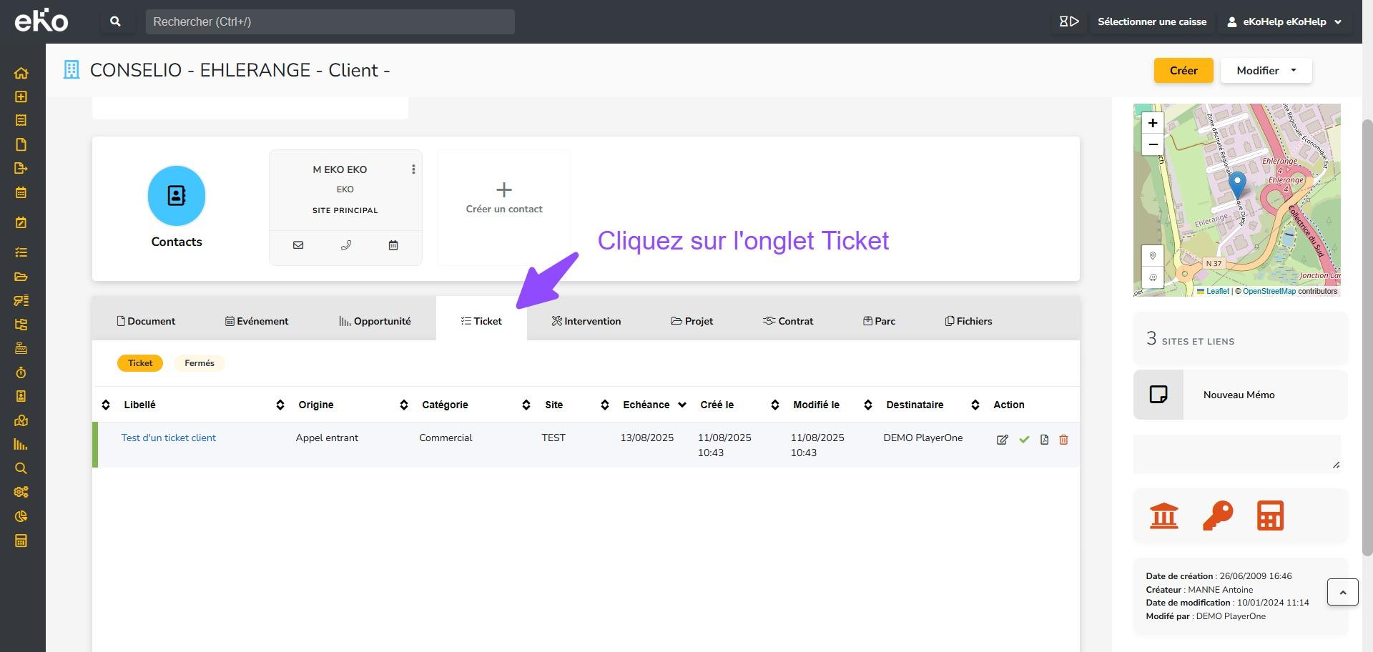Click the email icon on the M EKO EKO contact card
1373x652 pixels.
pyautogui.click(x=298, y=245)
